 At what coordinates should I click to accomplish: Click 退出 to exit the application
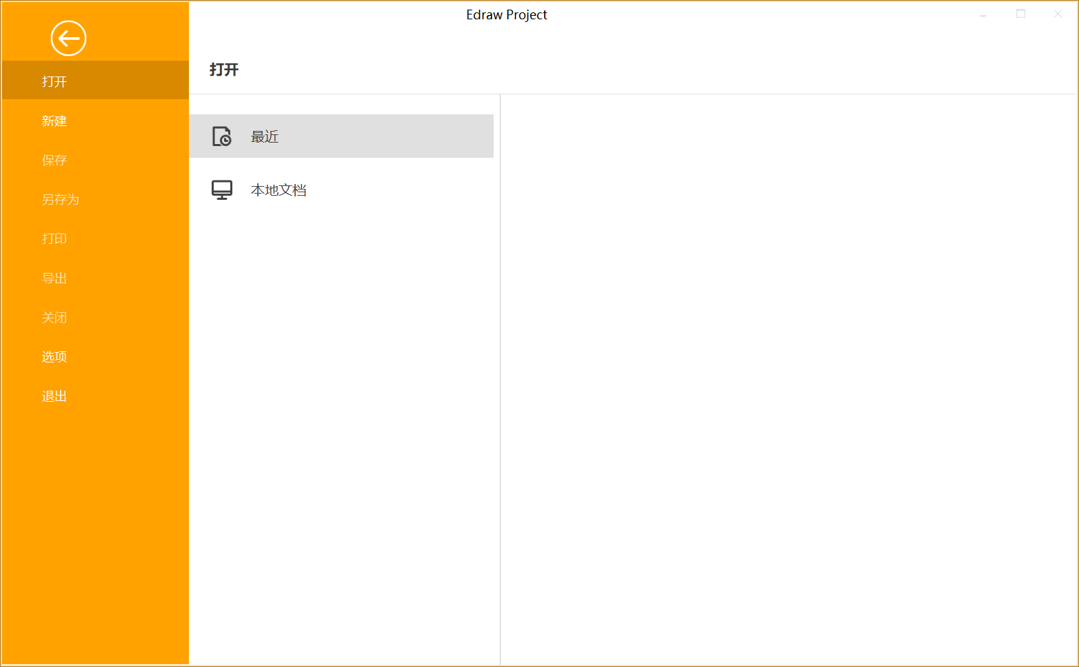[95, 396]
